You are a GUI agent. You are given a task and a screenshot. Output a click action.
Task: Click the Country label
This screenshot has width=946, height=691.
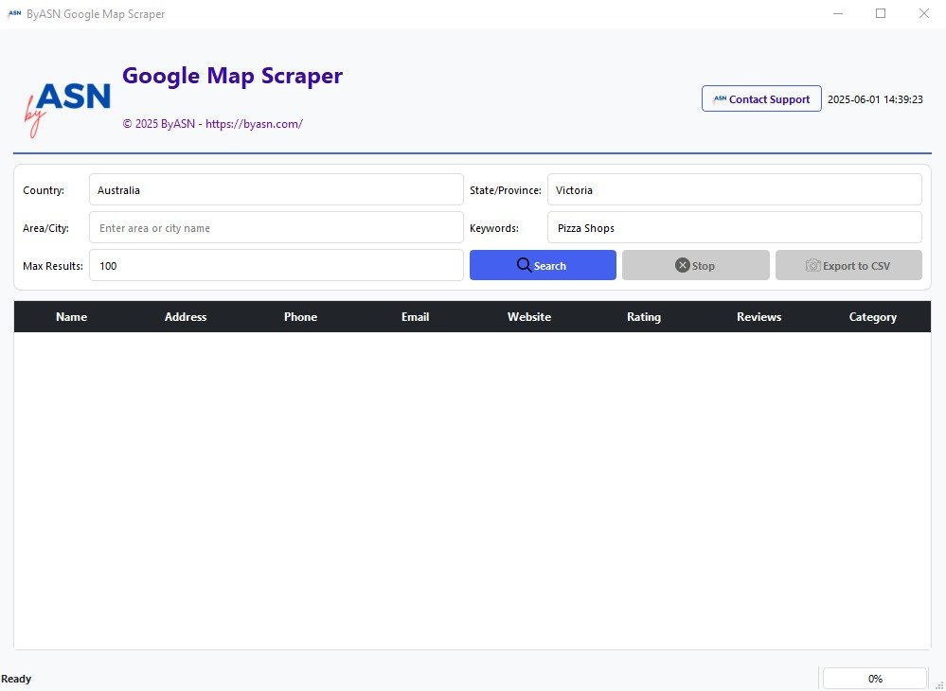click(44, 190)
